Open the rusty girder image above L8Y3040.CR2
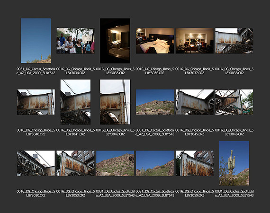The width and height of the screenshot is (270, 213). coord(36,102)
